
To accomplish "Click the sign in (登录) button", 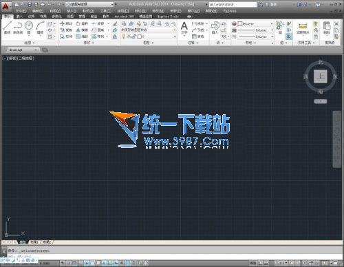I will [x=271, y=4].
